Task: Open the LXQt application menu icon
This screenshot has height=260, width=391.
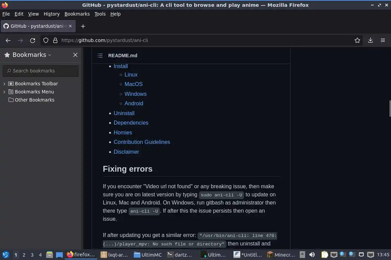Action: coord(5,255)
